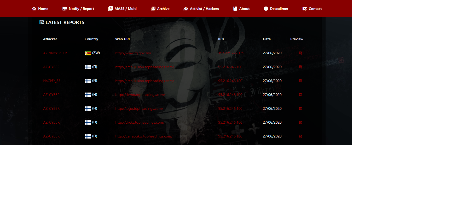Open preview icon for demo.topheadings.com row
This screenshot has height=218, width=451.
(x=300, y=95)
